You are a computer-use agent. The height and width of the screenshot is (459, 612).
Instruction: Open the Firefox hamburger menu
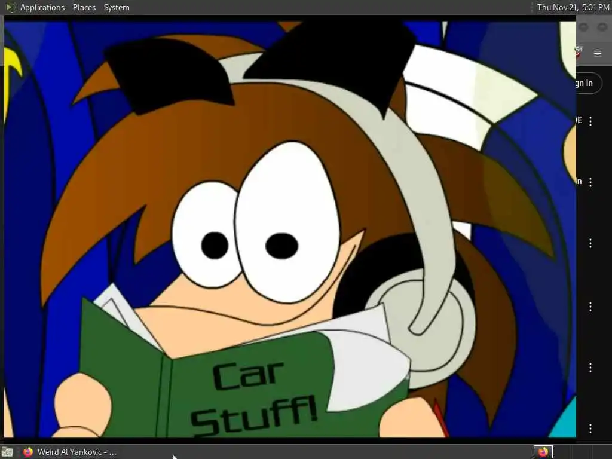tap(598, 53)
